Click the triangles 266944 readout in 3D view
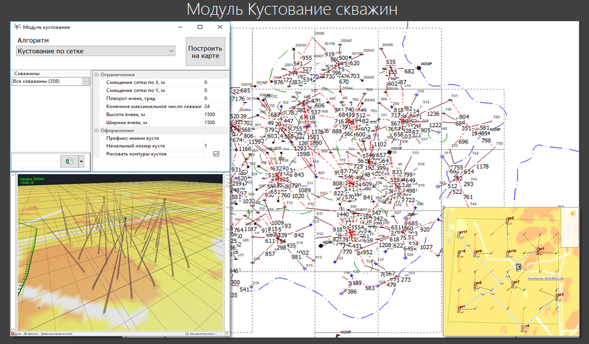589x344 pixels. coord(32,179)
